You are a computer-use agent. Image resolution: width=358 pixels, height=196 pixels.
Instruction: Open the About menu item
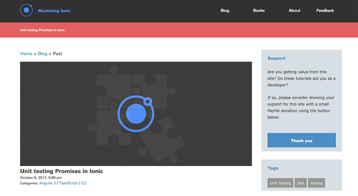coord(294,11)
